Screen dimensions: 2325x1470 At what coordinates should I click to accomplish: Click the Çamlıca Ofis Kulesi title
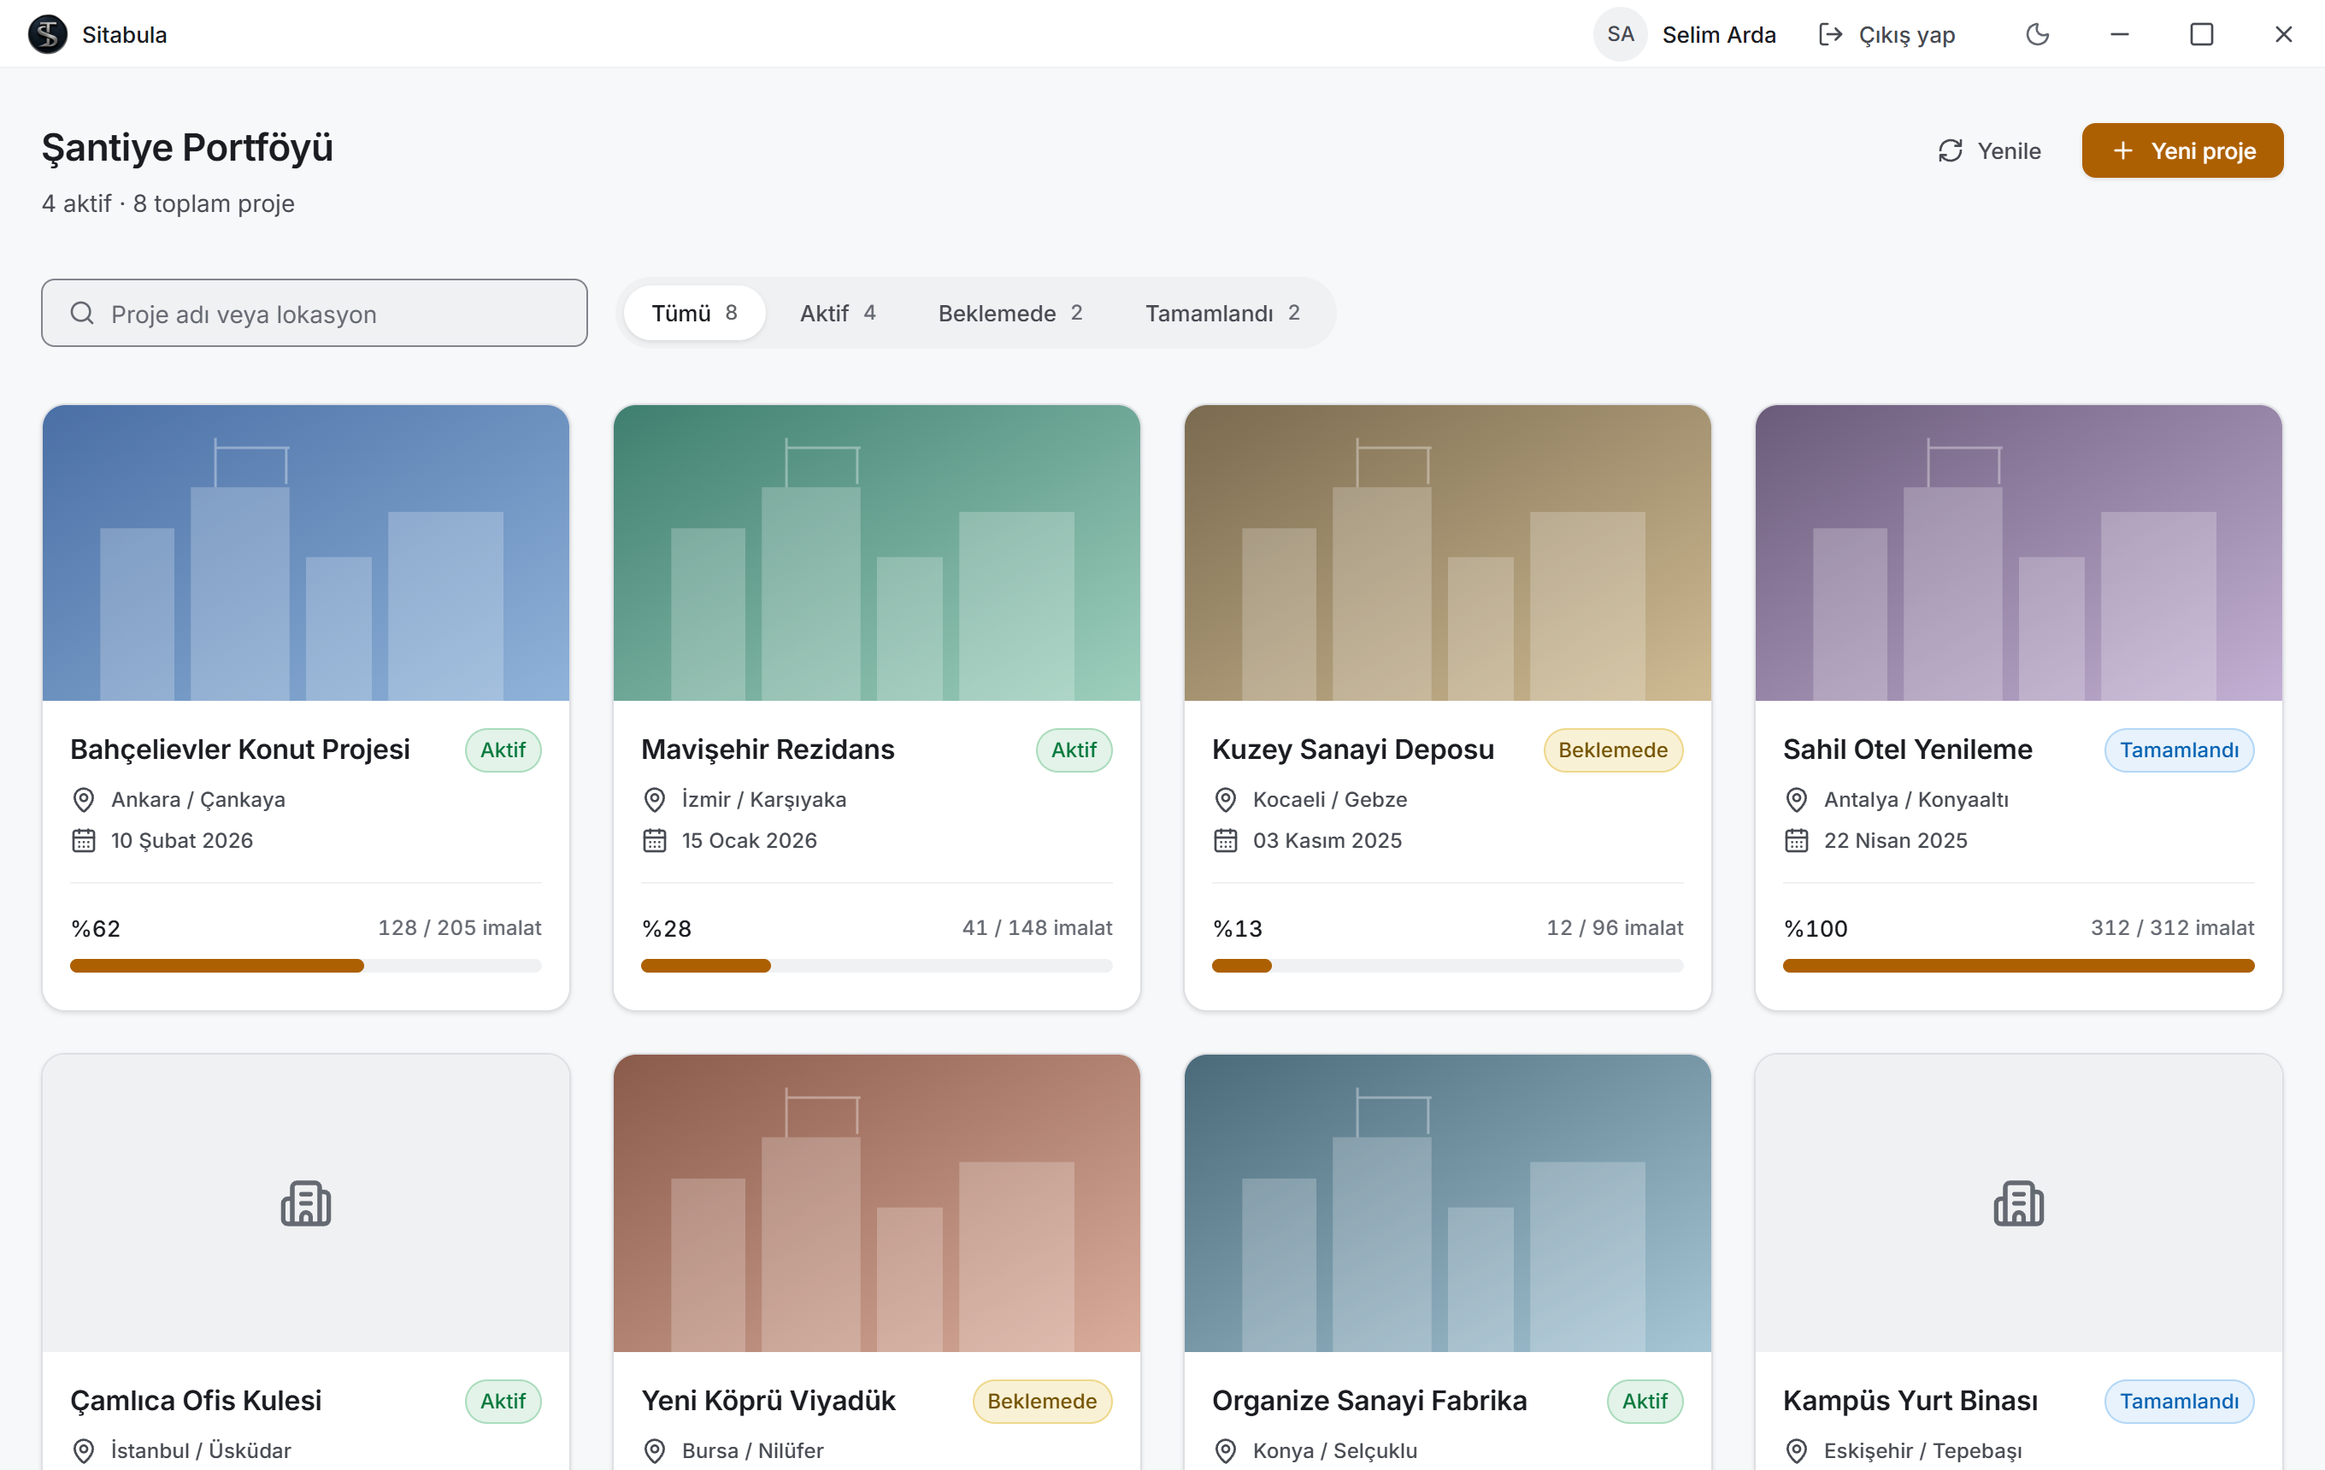click(196, 1401)
